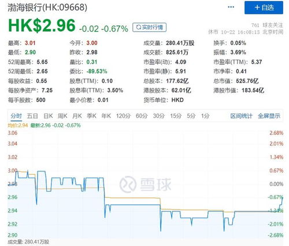Open the 周K chart tab
The height and width of the screenshot is (246, 289).
coord(62,116)
